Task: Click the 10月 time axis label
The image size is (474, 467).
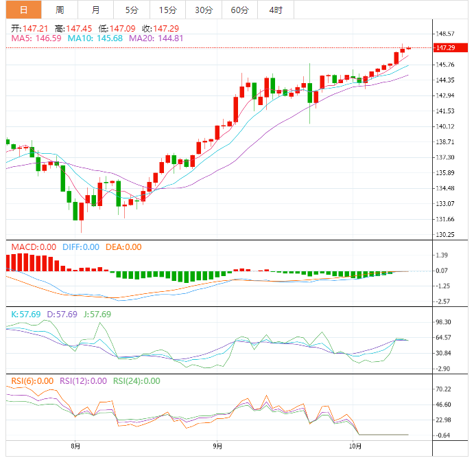Action: [355, 446]
